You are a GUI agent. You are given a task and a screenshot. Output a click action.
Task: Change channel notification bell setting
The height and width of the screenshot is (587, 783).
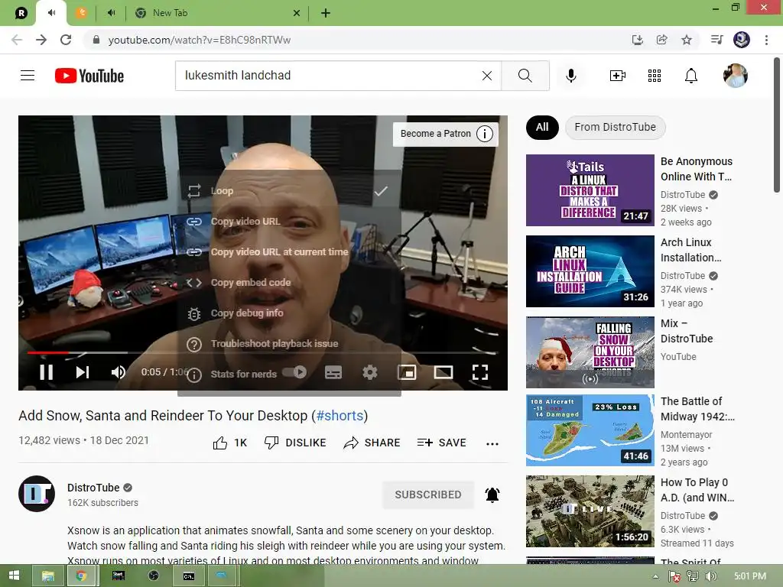click(x=492, y=495)
